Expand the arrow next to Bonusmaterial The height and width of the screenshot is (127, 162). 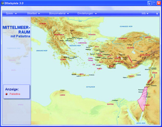(68, 14)
